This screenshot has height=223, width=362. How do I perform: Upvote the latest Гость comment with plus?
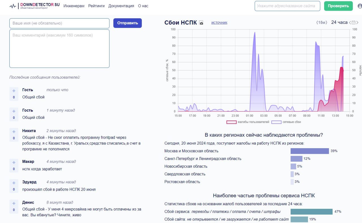pyautogui.click(x=14, y=91)
